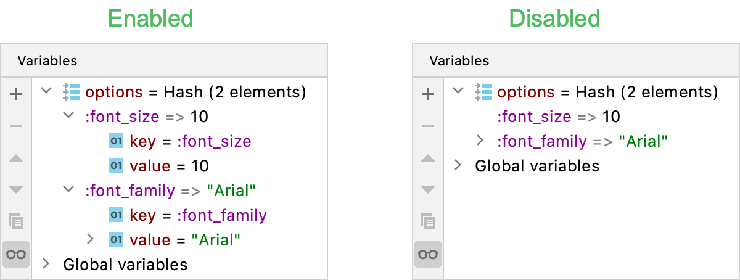Click Duplicate Watch icon in right panel
The height and width of the screenshot is (280, 740).
click(428, 221)
